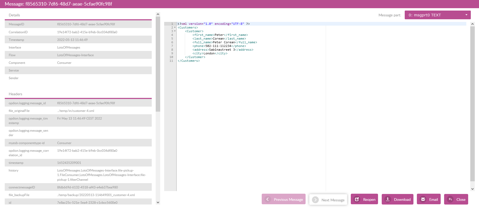Screen dimensions: 479x209
Task: Close the message details view
Action: click(456, 199)
